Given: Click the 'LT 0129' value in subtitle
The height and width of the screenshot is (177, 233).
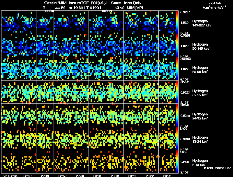Looking at the screenshot, I should coord(91,8).
